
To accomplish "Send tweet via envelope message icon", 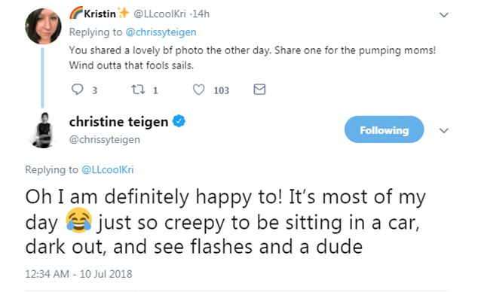I will pyautogui.click(x=259, y=90).
